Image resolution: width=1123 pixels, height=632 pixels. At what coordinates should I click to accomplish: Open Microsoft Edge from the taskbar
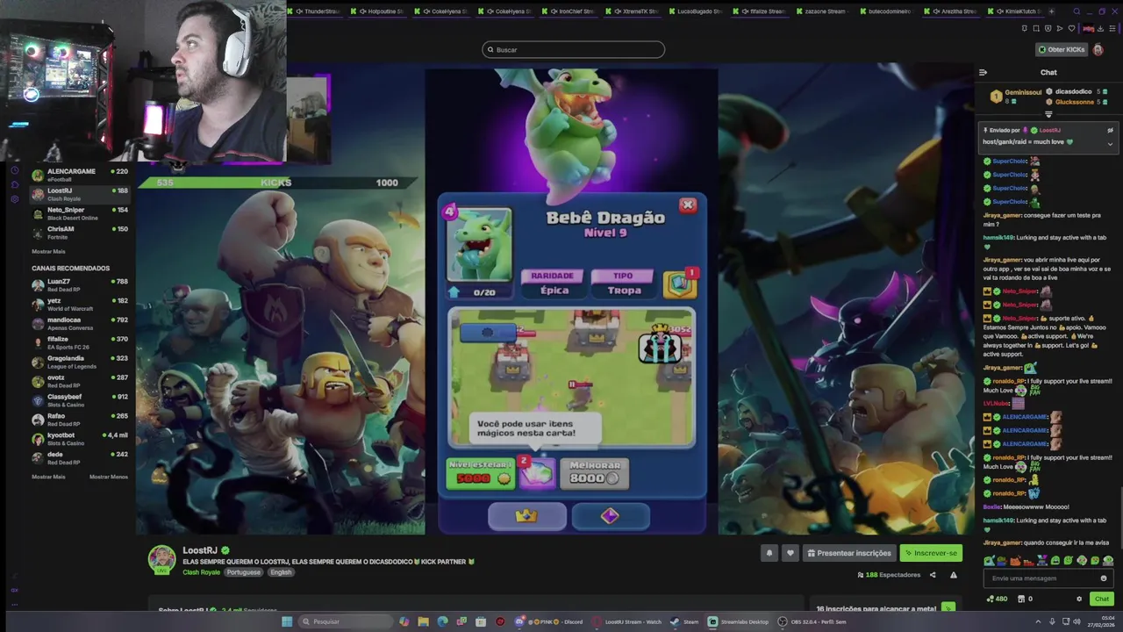point(442,621)
